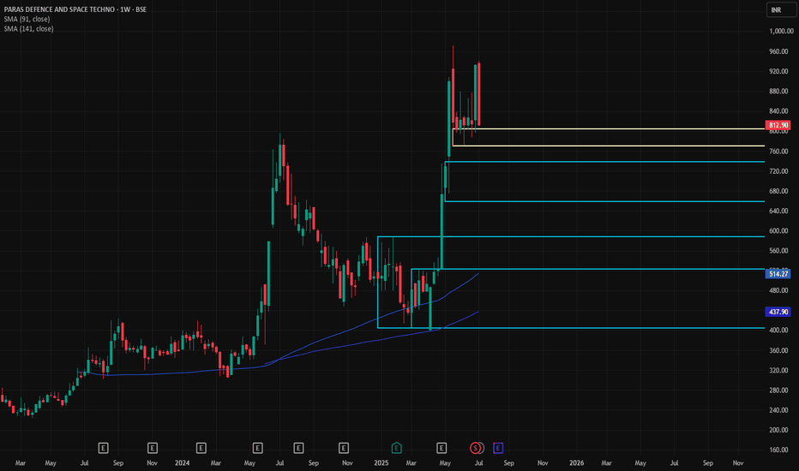Open the November 2023 E earnings marker
Screen dimensions: 799x471
[x=153, y=448]
